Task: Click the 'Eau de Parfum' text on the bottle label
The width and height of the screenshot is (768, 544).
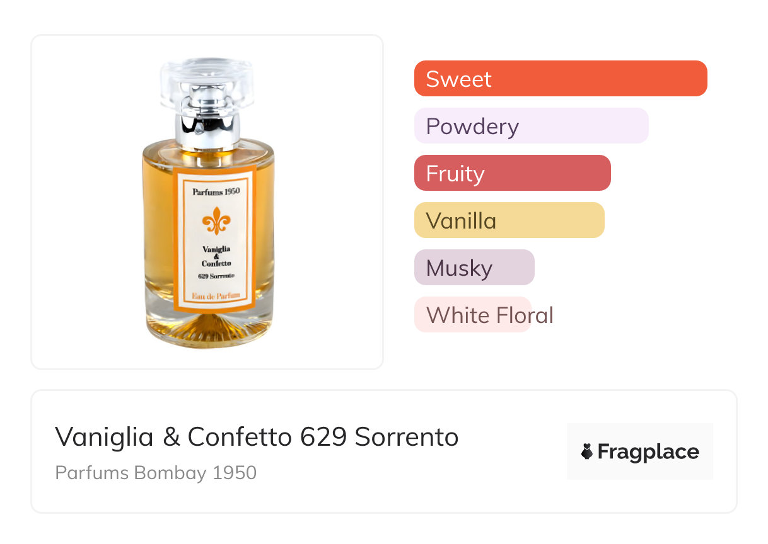Action: (x=216, y=296)
